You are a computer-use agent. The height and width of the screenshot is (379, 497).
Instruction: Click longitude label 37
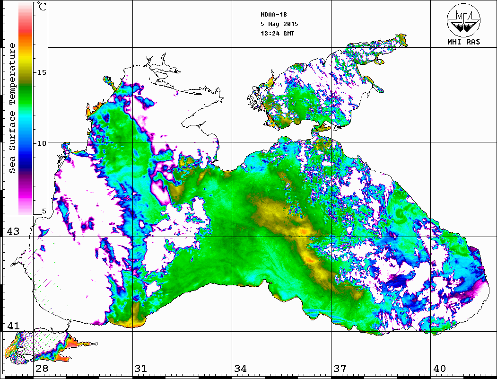(x=340, y=368)
